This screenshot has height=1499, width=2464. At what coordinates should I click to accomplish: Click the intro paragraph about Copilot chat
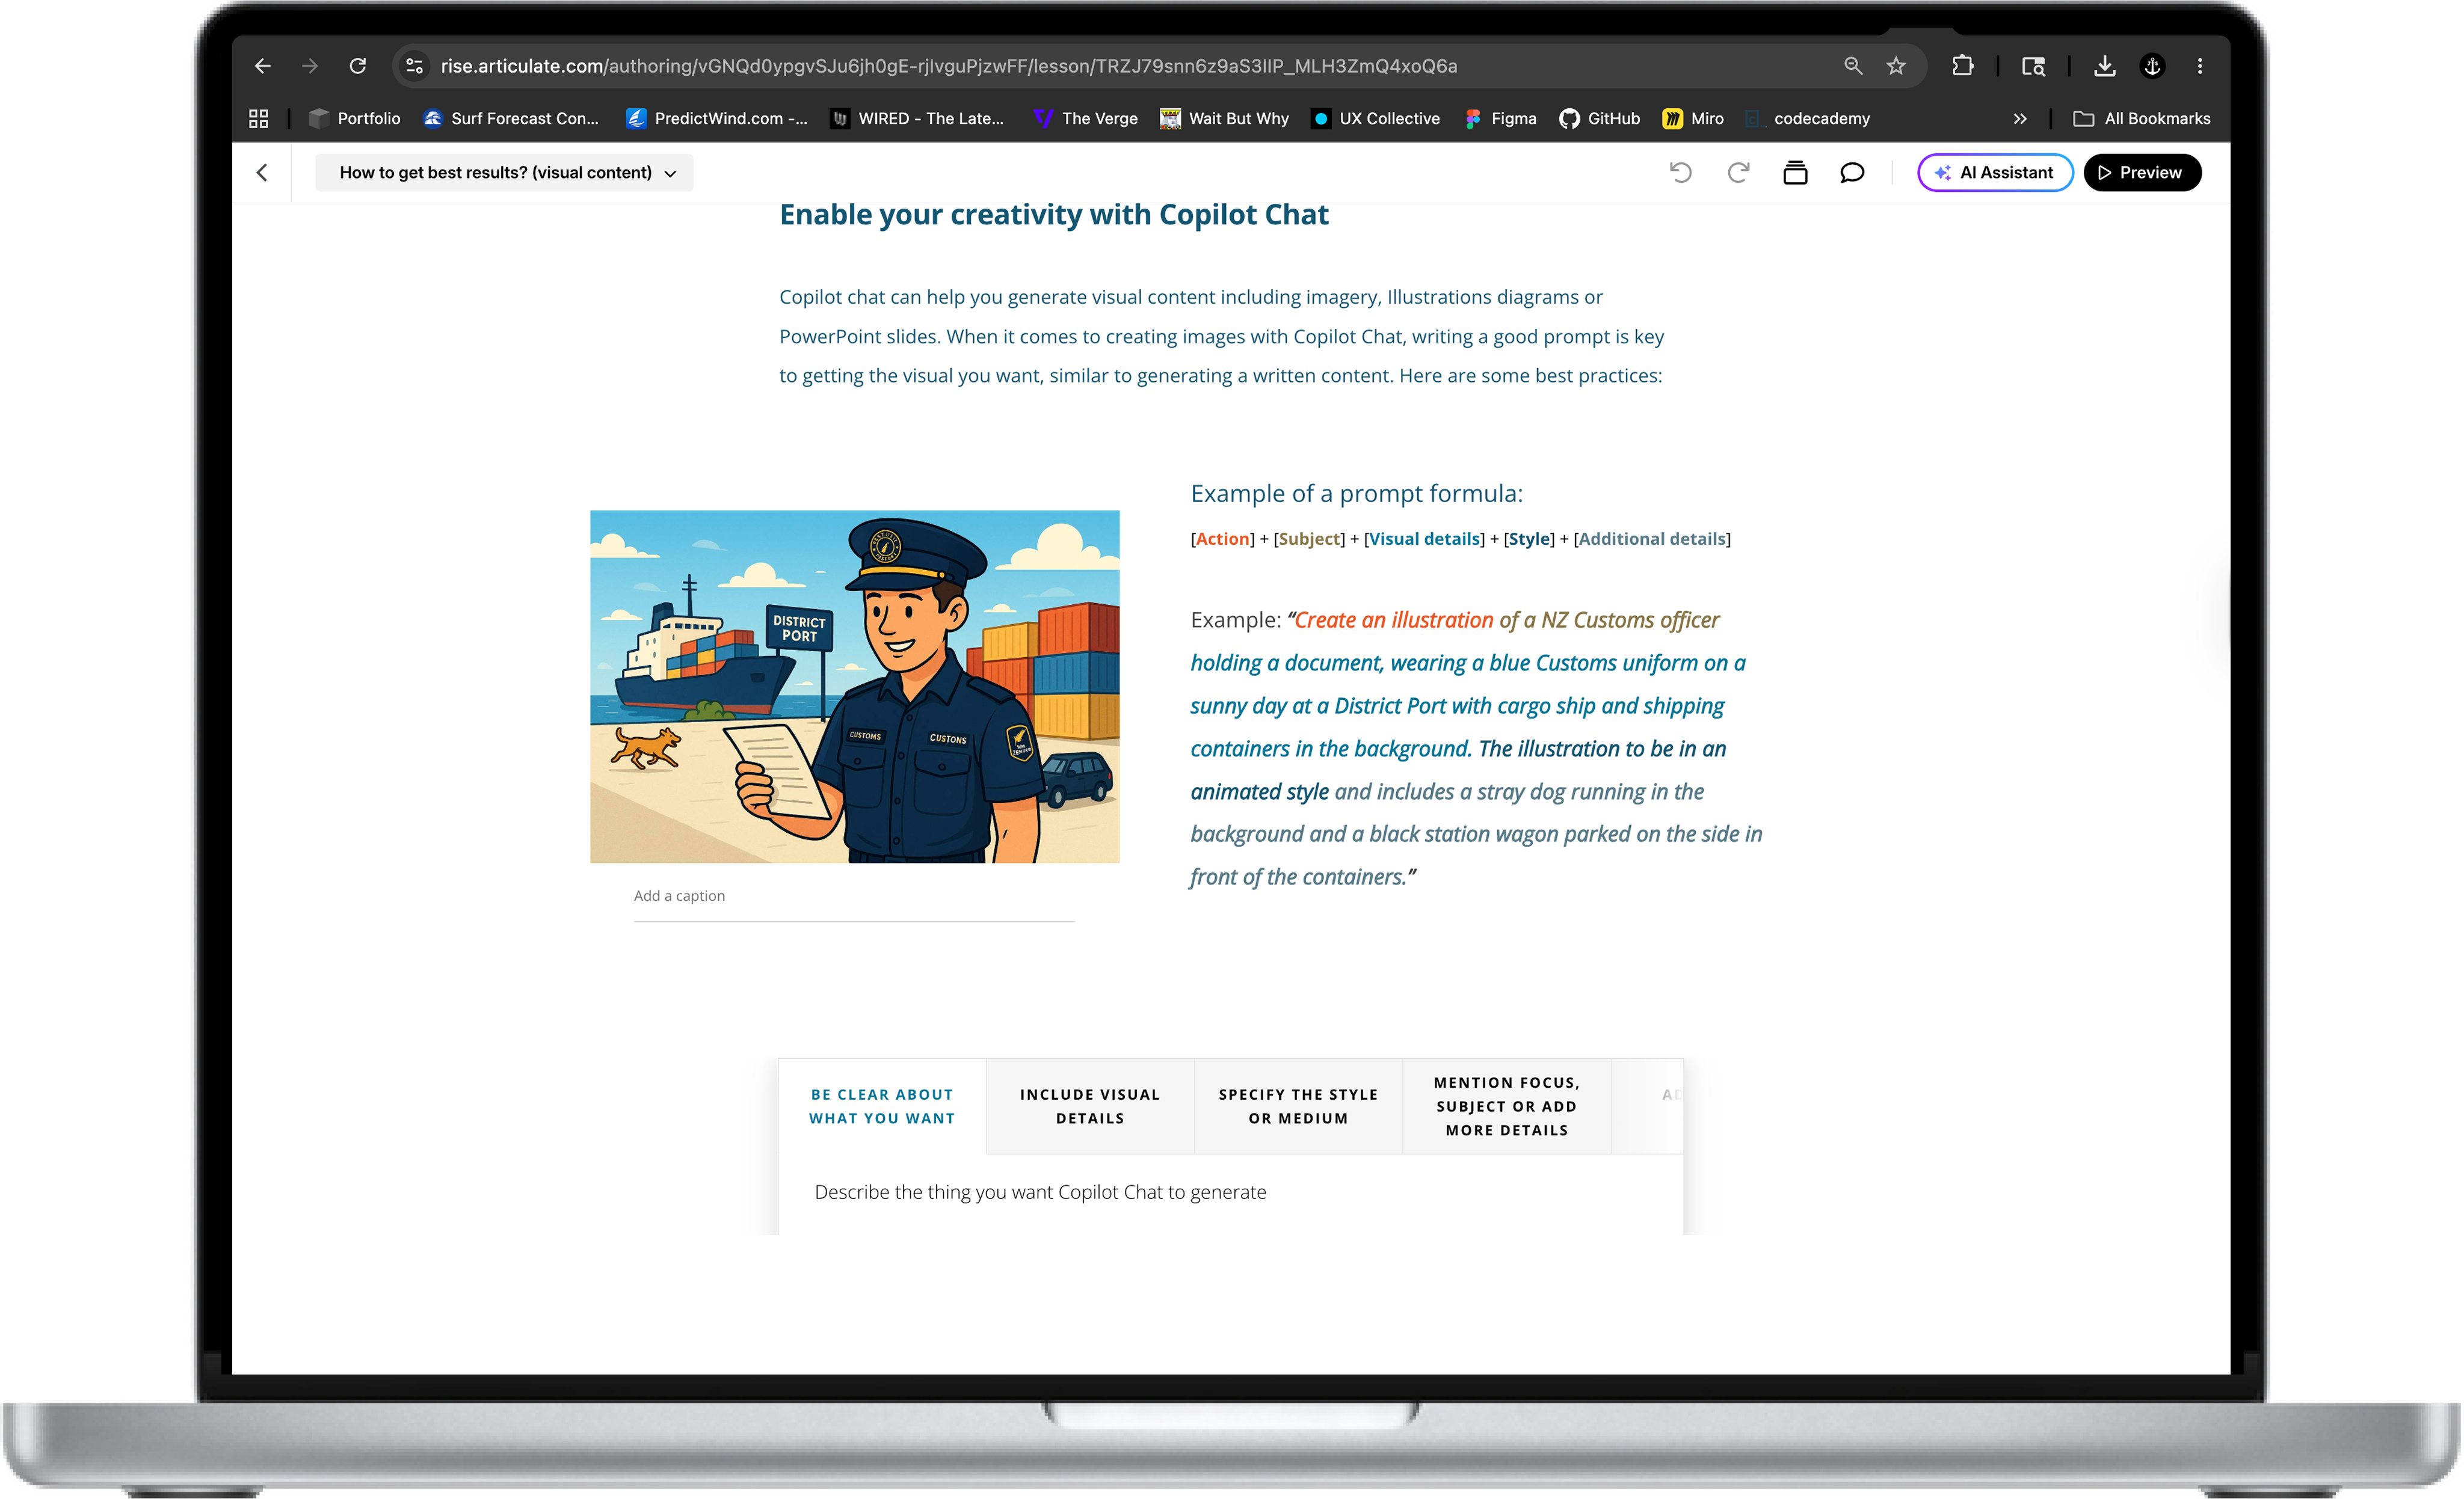(1221, 337)
